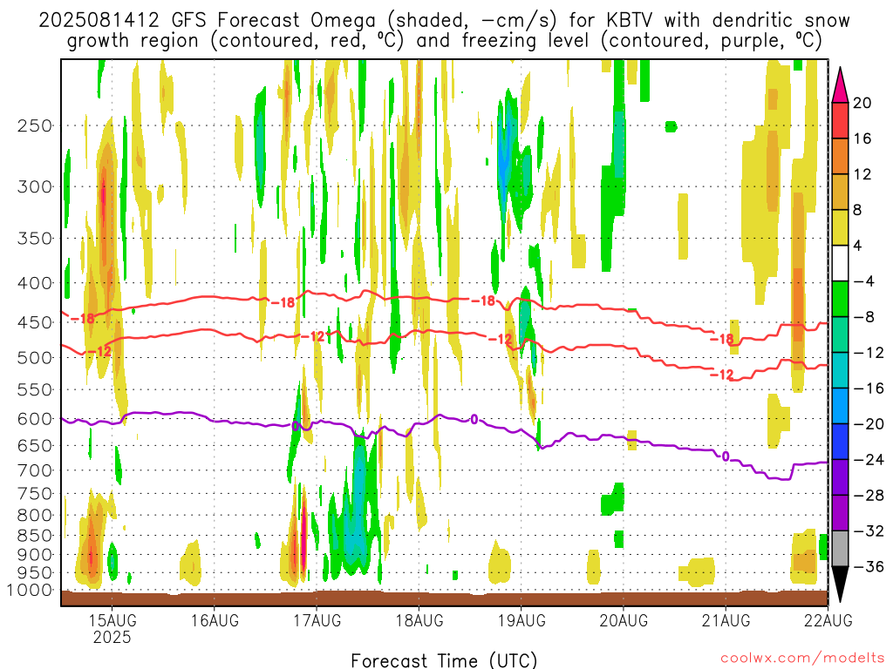Viewport: 893px width, 669px height.
Task: Click the coolwx.com/modelts link text
Action: click(x=802, y=659)
